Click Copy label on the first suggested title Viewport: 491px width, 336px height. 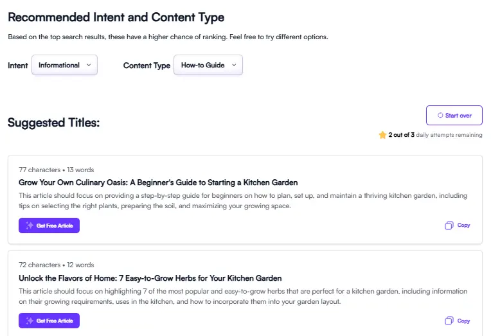click(463, 225)
